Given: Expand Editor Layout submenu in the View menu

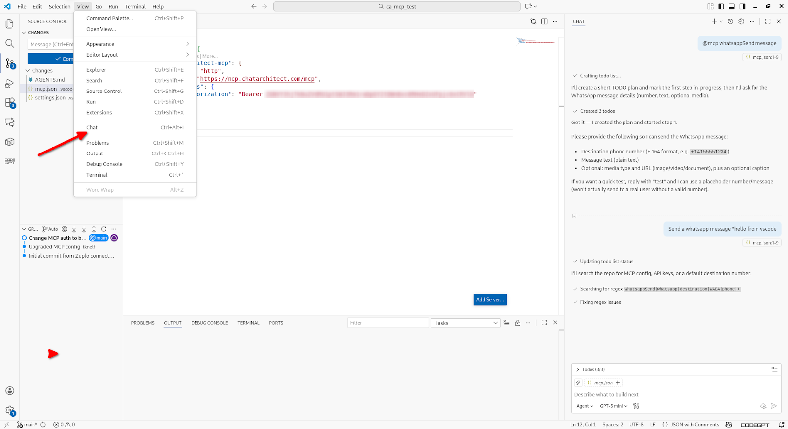Looking at the screenshot, I should [135, 55].
